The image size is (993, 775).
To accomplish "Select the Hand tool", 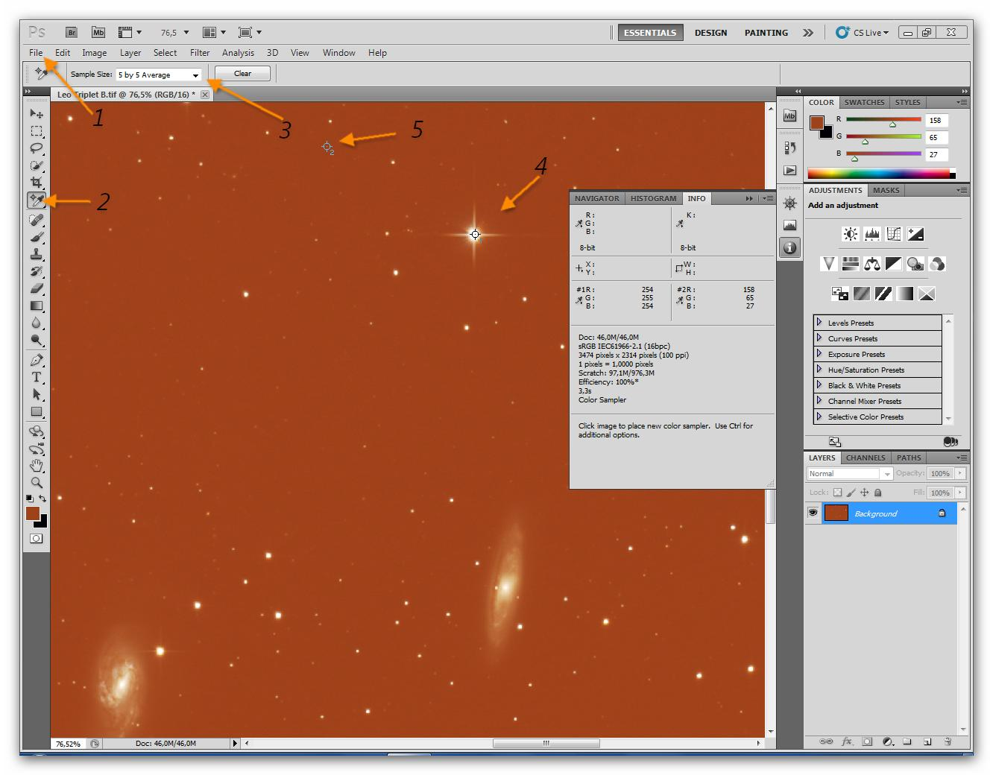I will coord(36,466).
